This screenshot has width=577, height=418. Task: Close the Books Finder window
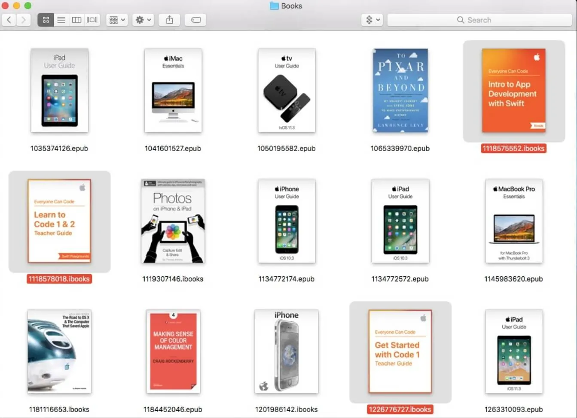click(5, 6)
